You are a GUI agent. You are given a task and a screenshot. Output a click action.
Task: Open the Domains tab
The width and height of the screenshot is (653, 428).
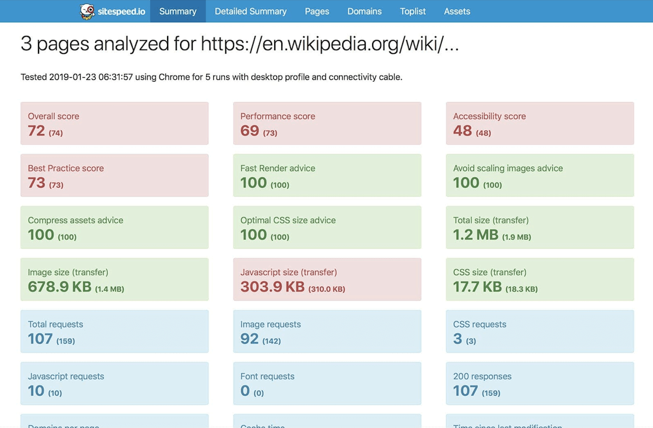(x=365, y=11)
